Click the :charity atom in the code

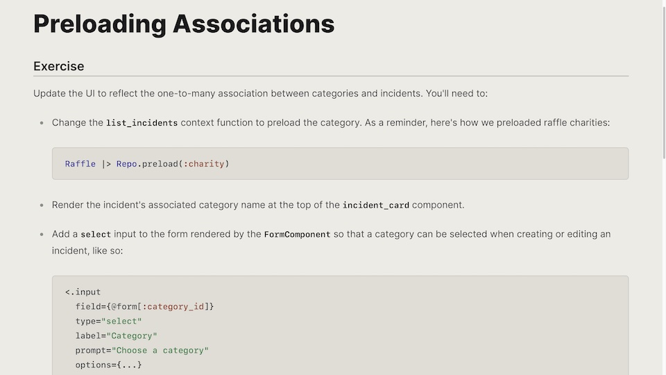pos(204,164)
